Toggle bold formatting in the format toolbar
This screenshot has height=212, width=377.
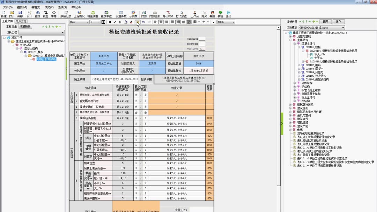(x=109, y=22)
